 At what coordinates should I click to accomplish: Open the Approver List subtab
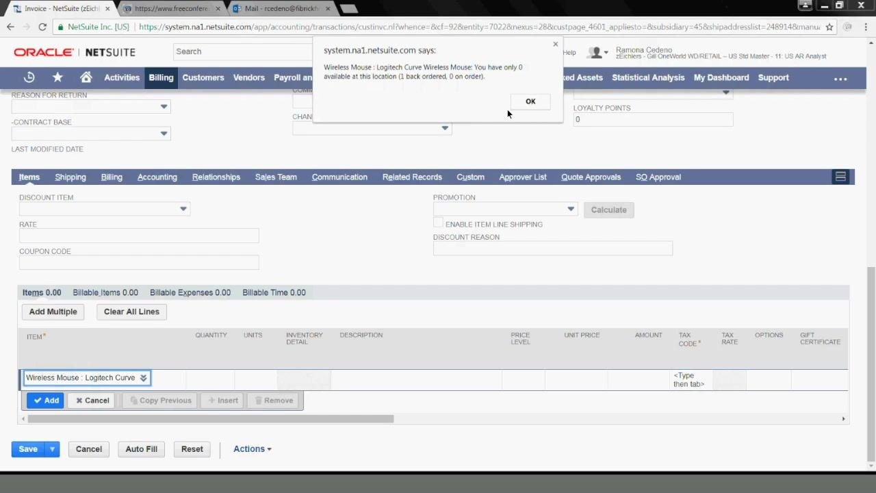point(523,177)
